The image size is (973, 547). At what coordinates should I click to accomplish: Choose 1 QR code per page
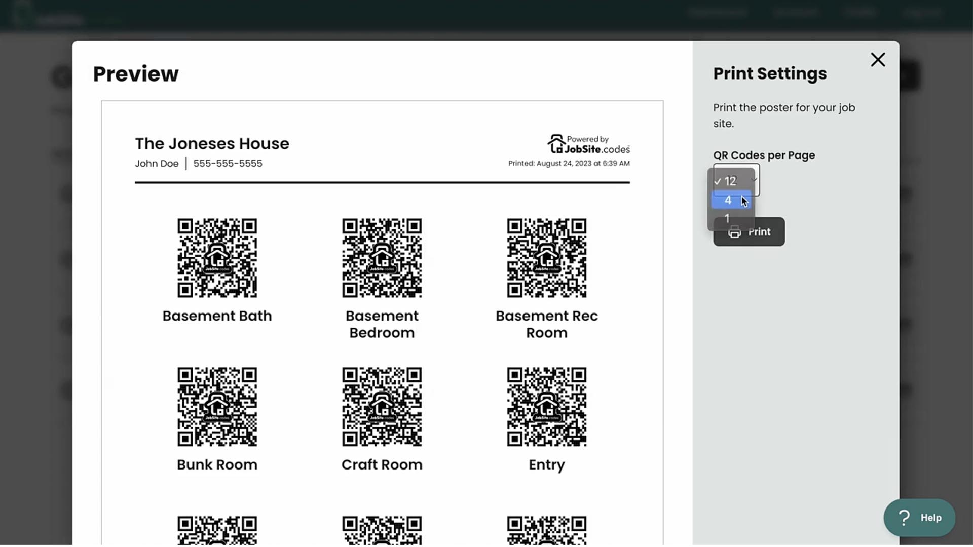tap(731, 218)
